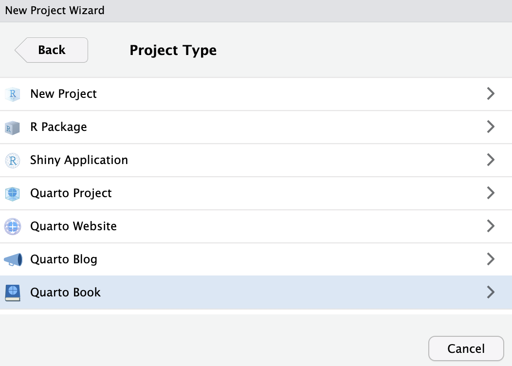This screenshot has height=366, width=512.
Task: Open the Quarto Blog chevron arrow
Action: tap(491, 259)
